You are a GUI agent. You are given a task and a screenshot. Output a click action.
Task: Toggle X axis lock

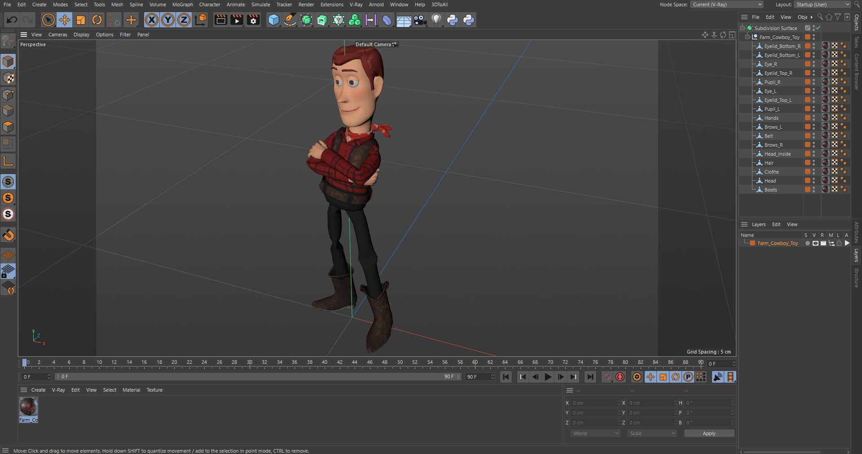[152, 20]
